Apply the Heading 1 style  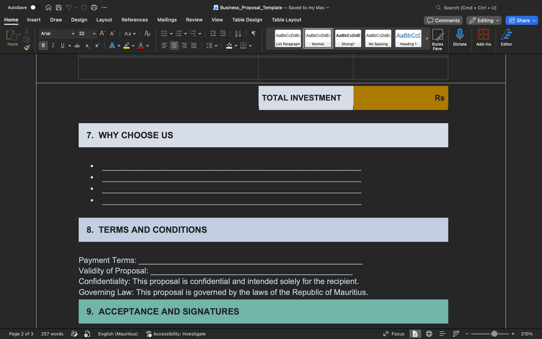(408, 38)
